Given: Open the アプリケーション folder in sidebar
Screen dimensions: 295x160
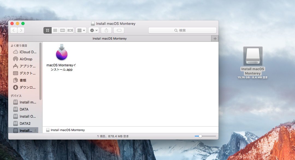Looking at the screenshot, I should point(25,66).
